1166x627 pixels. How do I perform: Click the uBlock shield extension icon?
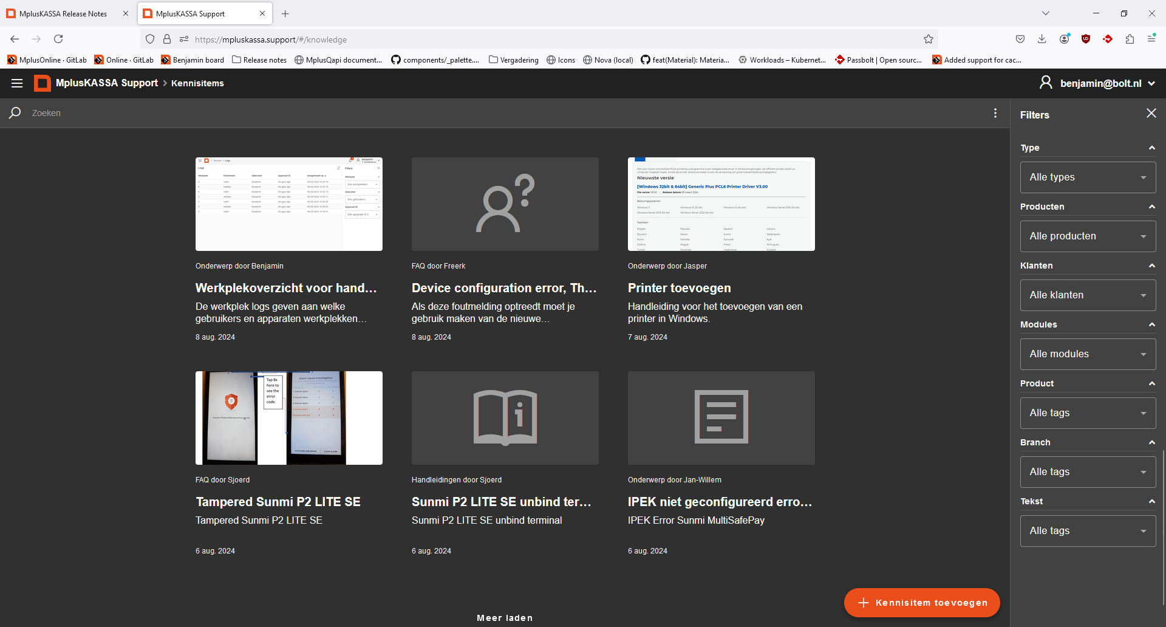point(1086,39)
